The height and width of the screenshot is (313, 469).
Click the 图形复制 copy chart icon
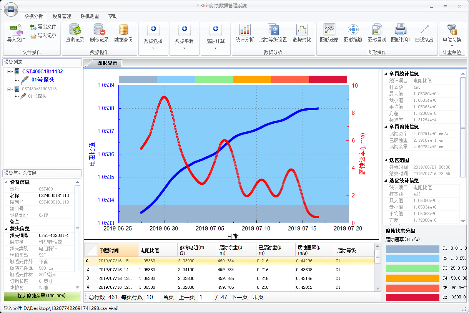click(x=377, y=30)
